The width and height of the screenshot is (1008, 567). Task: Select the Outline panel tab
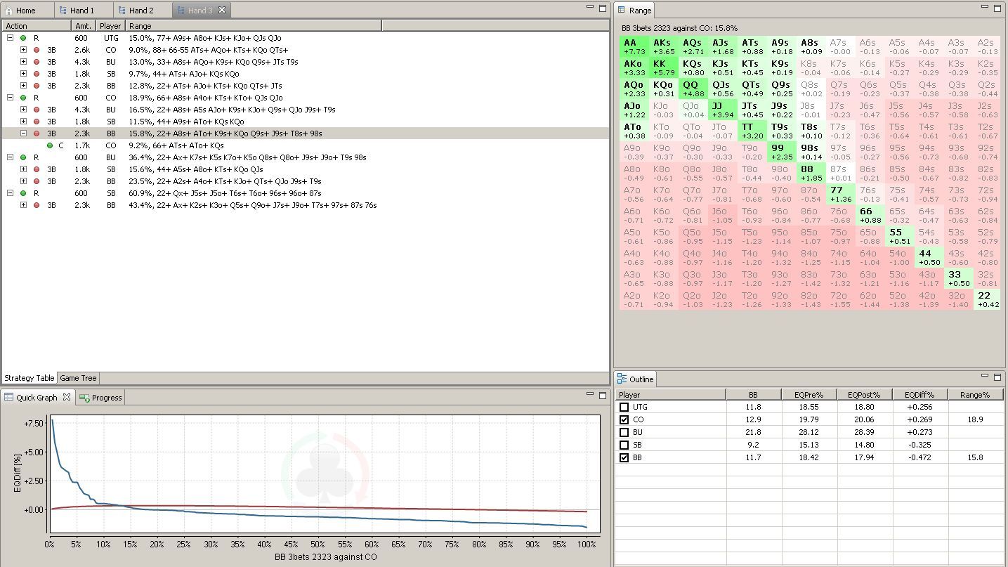(x=636, y=379)
